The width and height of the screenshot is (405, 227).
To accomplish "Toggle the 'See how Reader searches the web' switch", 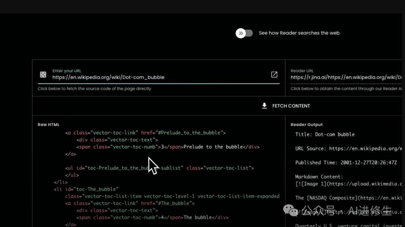I will click(244, 33).
